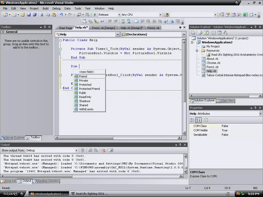Viewport: 263px width, 197px height.
Task: Toggle auto-hide pin on the Properties panel
Action: coord(255,108)
